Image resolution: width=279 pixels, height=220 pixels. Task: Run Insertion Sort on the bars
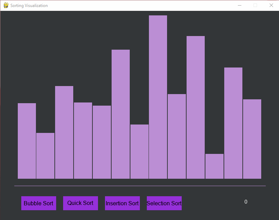click(x=122, y=203)
